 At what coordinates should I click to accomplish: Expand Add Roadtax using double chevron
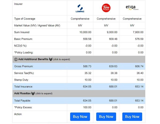coord(33,94)
